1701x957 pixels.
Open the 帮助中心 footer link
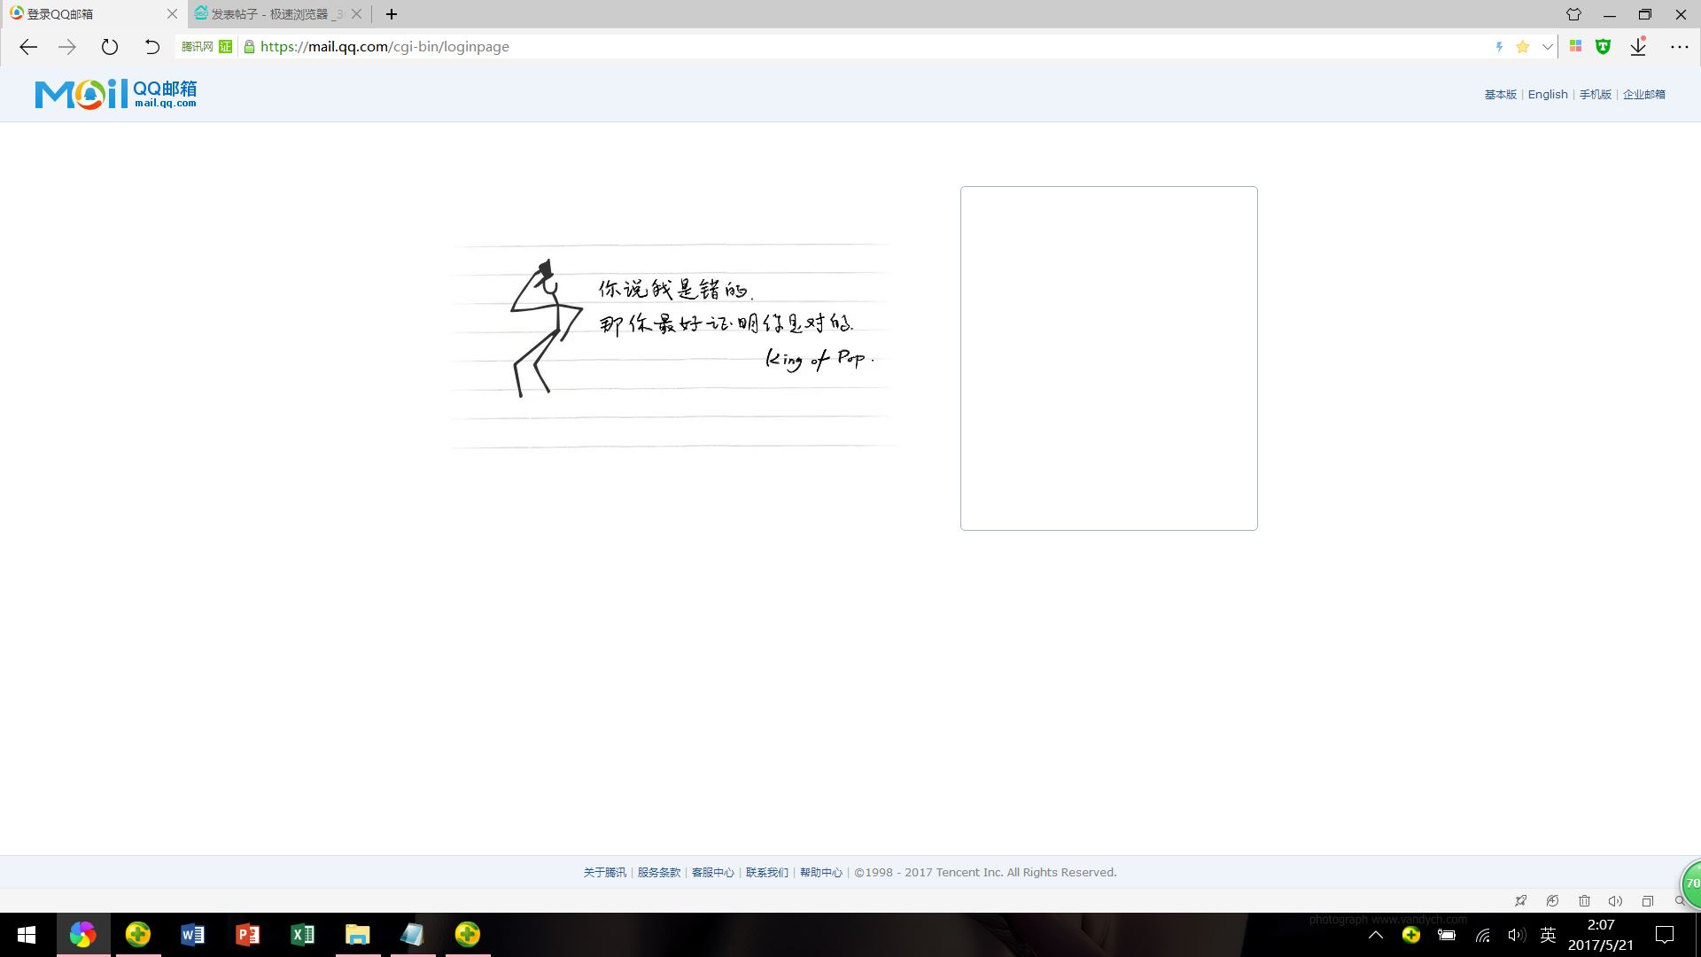tap(821, 873)
